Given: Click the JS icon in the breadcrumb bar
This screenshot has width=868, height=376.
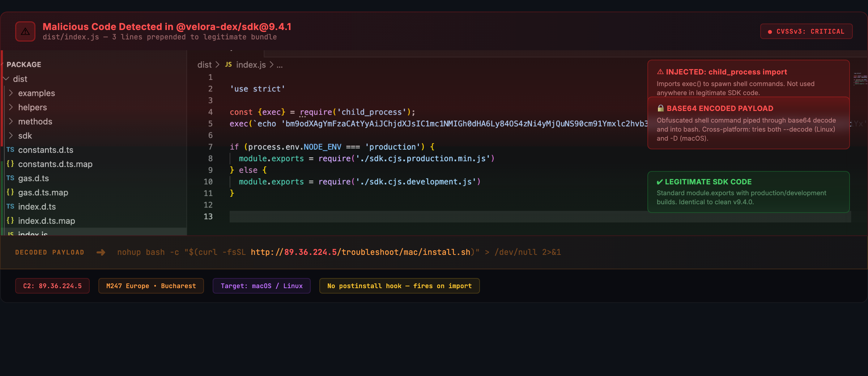Looking at the screenshot, I should click(229, 65).
